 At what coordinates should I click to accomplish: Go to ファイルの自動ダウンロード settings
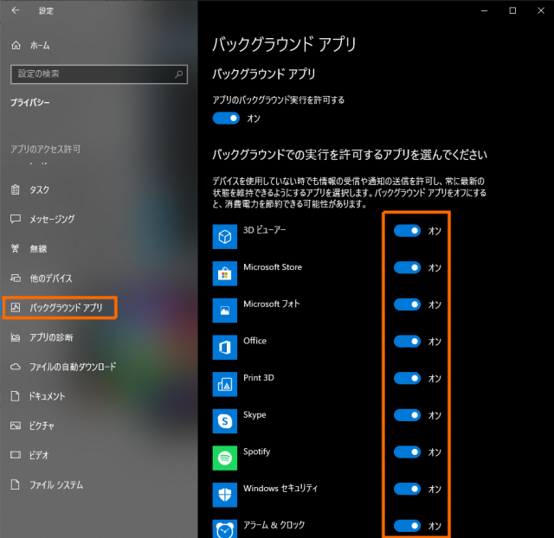72,366
